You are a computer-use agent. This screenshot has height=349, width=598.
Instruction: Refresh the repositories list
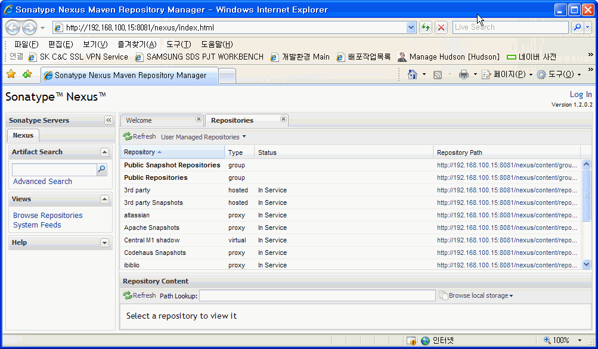tap(140, 137)
